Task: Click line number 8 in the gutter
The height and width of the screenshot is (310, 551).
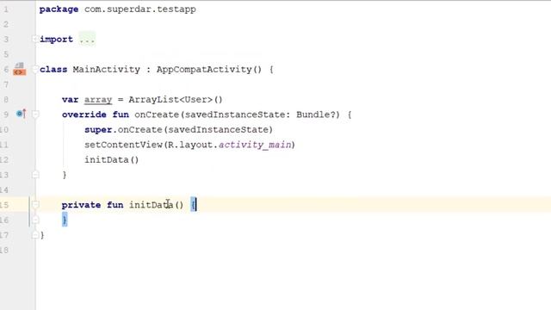Action: pyautogui.click(x=6, y=100)
